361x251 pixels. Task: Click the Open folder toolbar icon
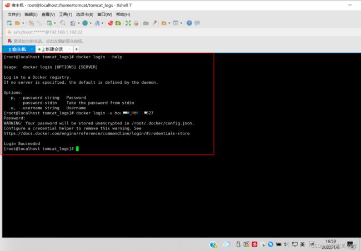17,23
